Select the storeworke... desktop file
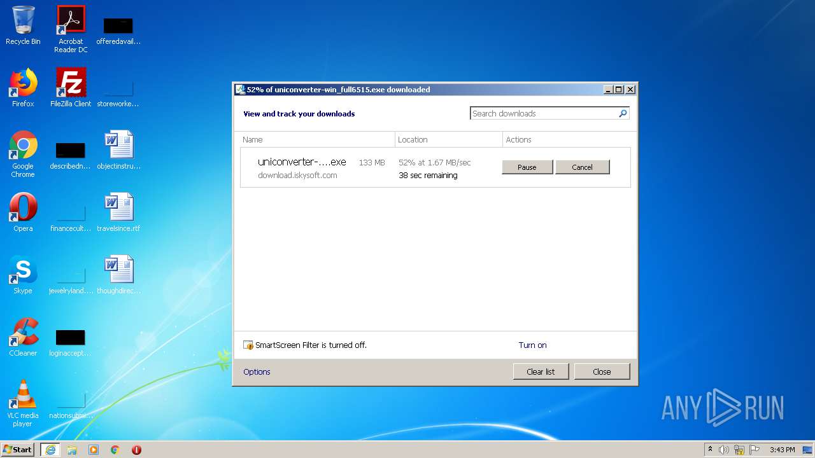This screenshot has height=458, width=815. click(118, 93)
